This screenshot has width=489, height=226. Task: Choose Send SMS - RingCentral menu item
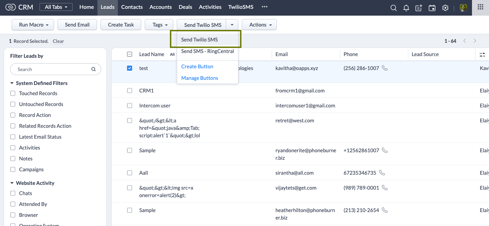click(x=207, y=51)
